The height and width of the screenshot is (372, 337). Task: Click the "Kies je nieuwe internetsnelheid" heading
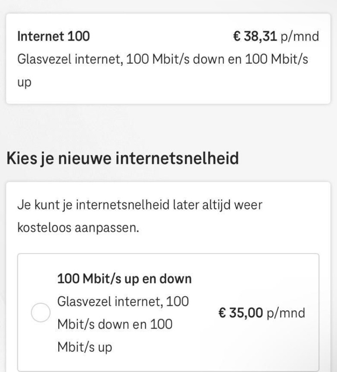point(122,158)
